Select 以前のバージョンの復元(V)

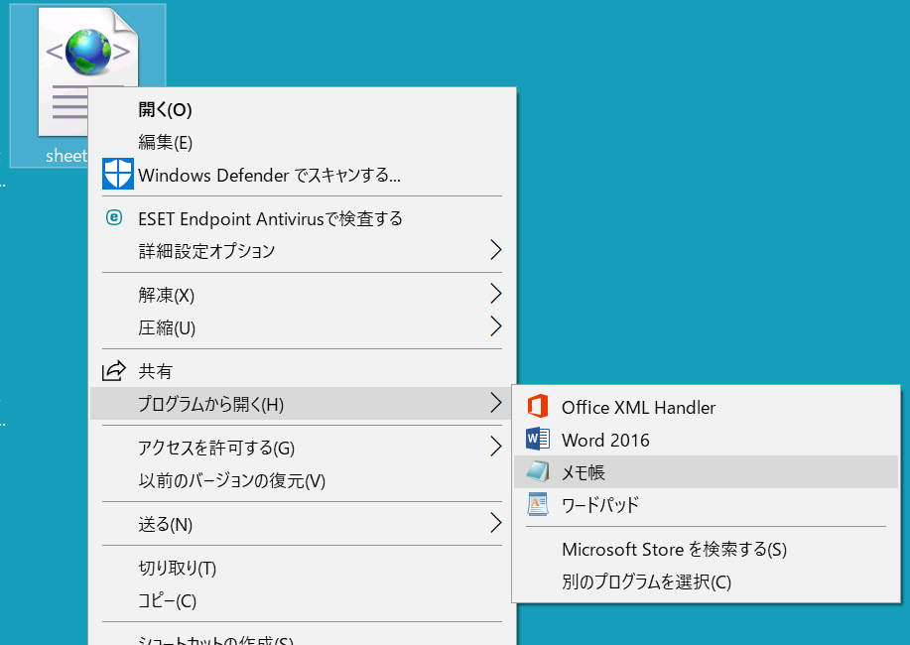(x=302, y=480)
